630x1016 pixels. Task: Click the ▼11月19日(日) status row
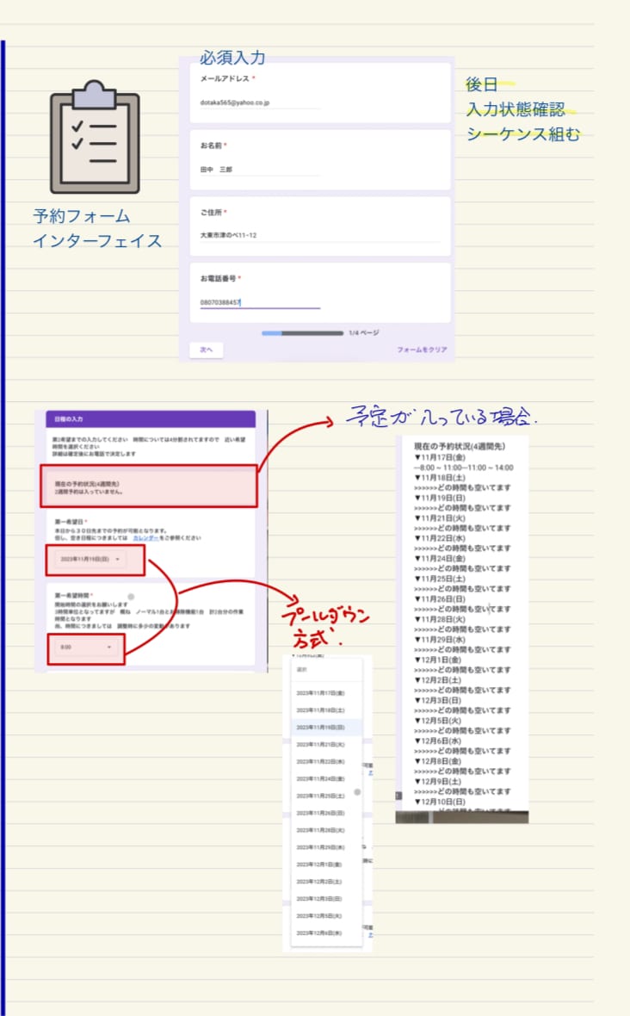(x=440, y=498)
